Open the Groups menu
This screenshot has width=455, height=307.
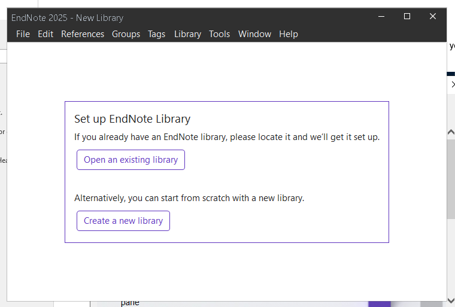click(126, 34)
